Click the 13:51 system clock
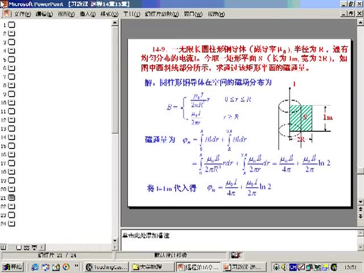 pyautogui.click(x=350, y=268)
